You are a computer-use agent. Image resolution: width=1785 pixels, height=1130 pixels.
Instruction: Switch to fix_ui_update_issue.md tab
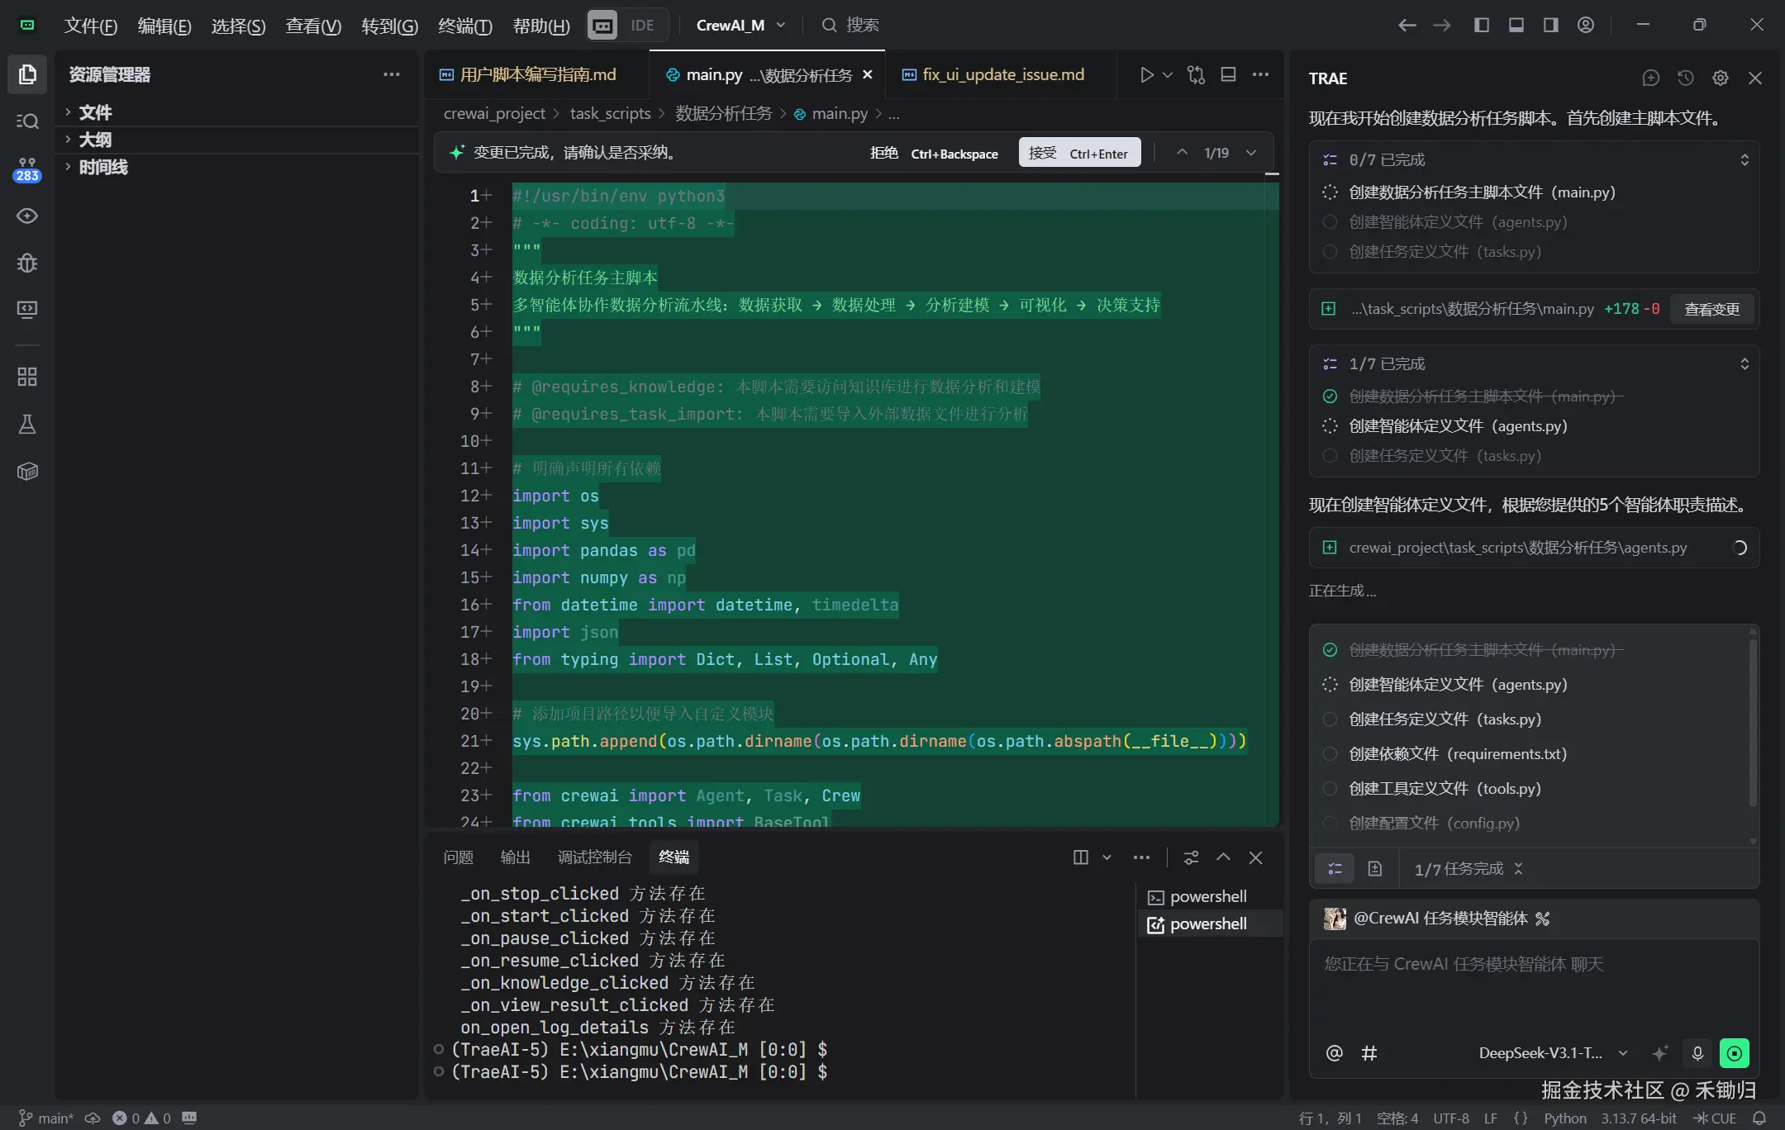[1002, 75]
